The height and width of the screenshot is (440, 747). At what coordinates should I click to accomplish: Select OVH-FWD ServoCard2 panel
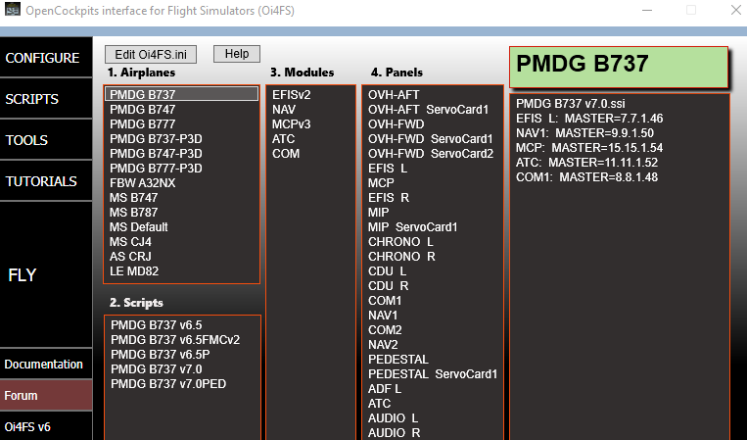tap(430, 153)
